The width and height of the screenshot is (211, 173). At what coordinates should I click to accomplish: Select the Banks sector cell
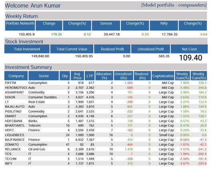pyautogui.click(x=33, y=121)
